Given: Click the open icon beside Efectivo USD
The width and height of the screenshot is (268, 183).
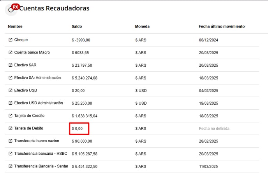Looking at the screenshot, I should coord(11,91).
